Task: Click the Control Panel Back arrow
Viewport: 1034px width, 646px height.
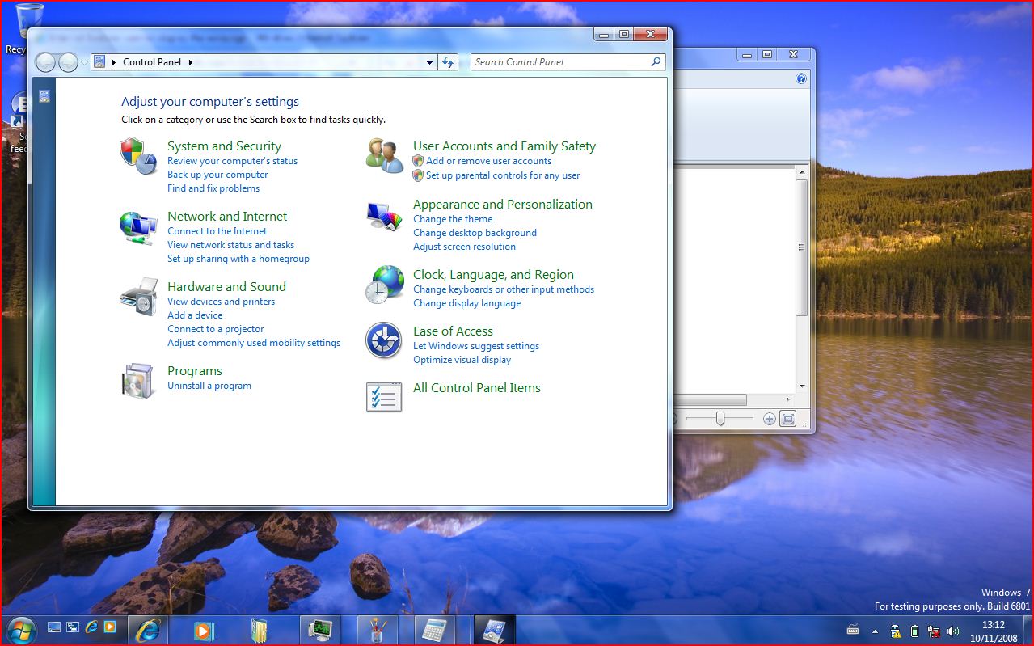Action: [x=46, y=62]
